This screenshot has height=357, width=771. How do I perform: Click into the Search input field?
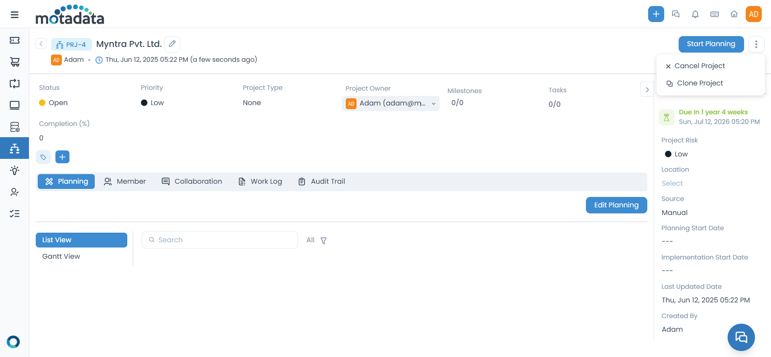pos(220,240)
